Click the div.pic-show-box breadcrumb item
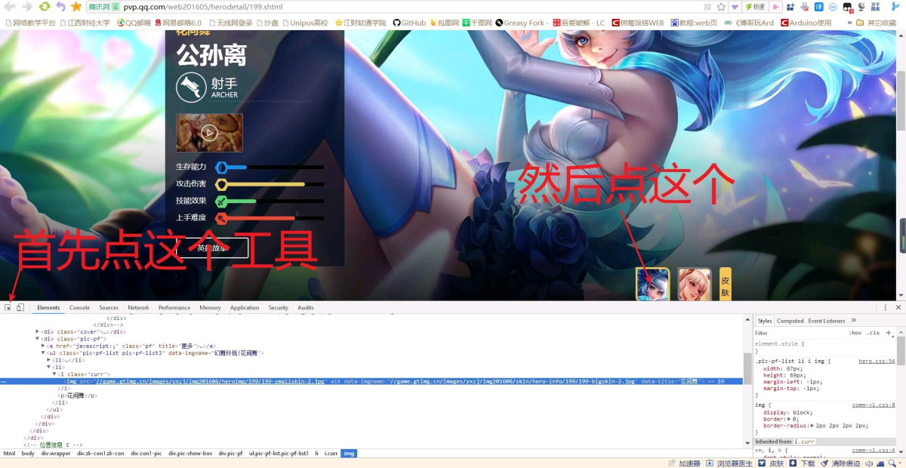This screenshot has width=906, height=468. pos(190,454)
